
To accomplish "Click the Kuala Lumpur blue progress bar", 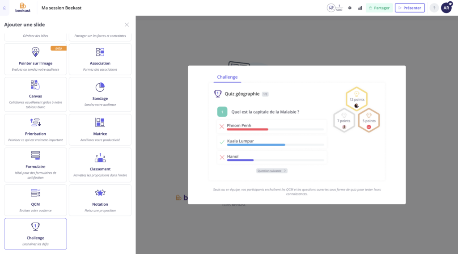I will pyautogui.click(x=256, y=145).
